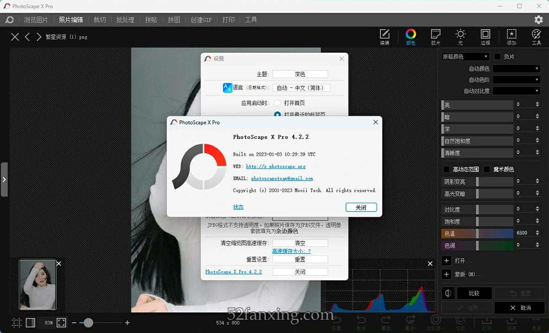Switch to the 裁切 tab
This screenshot has width=549, height=333.
pos(100,20)
